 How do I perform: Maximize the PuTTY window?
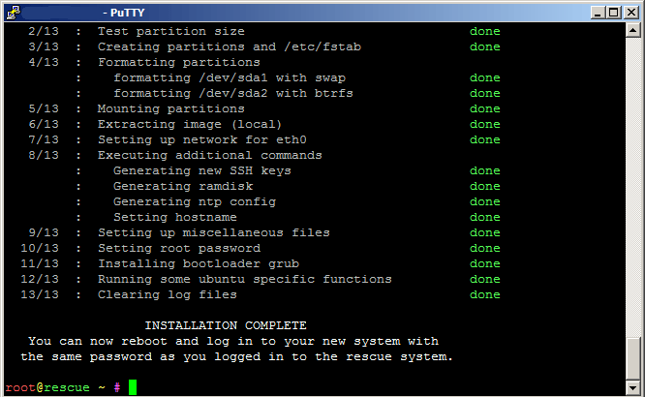click(614, 13)
